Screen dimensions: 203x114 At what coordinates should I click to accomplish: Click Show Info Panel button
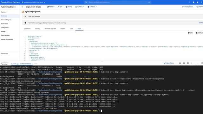(187, 7)
